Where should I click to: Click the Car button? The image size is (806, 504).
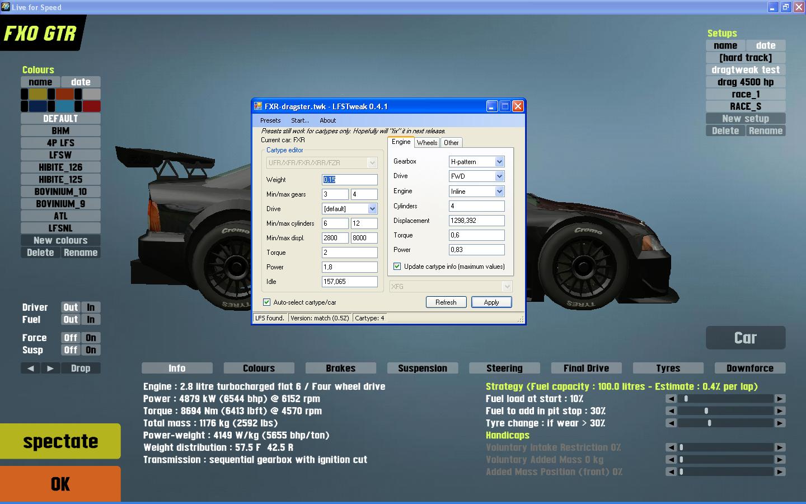tap(746, 338)
